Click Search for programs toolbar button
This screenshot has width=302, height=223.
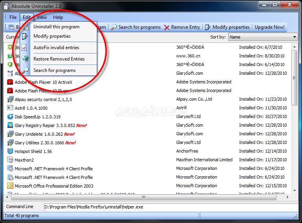(135, 27)
